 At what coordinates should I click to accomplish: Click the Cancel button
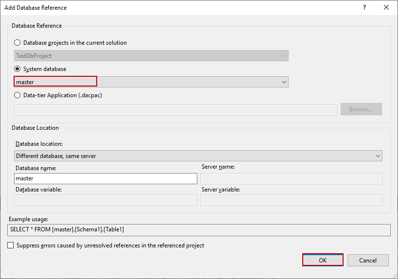tap(368, 260)
